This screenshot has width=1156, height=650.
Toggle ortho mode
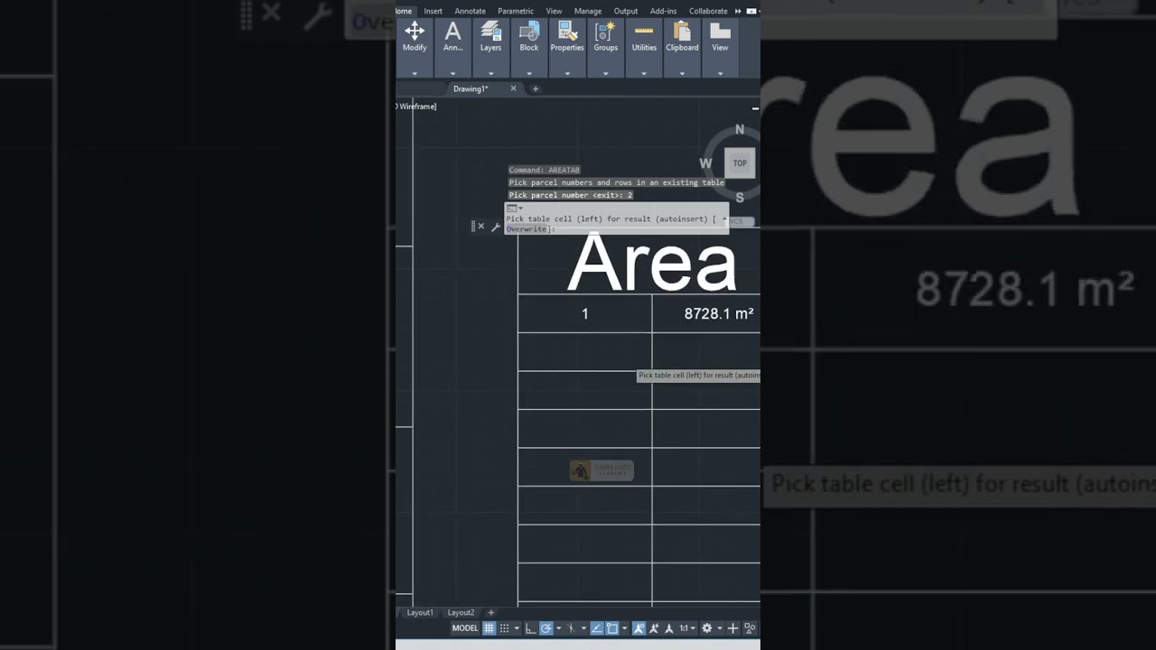pos(530,628)
